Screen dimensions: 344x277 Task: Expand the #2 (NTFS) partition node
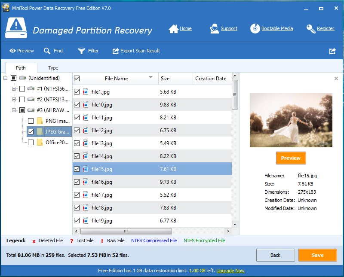14,99
